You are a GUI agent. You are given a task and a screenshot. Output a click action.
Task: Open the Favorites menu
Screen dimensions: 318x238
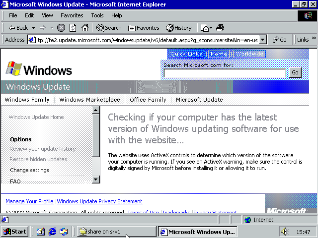(x=72, y=15)
